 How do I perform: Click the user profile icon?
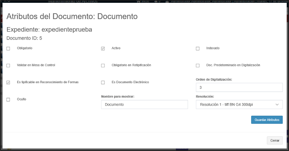tap(167, 1)
